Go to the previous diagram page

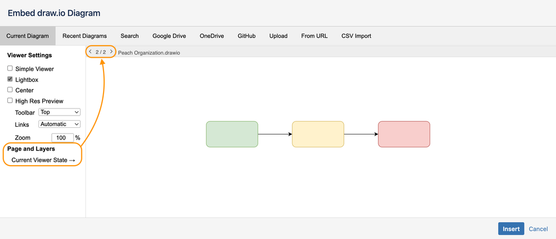[90, 52]
